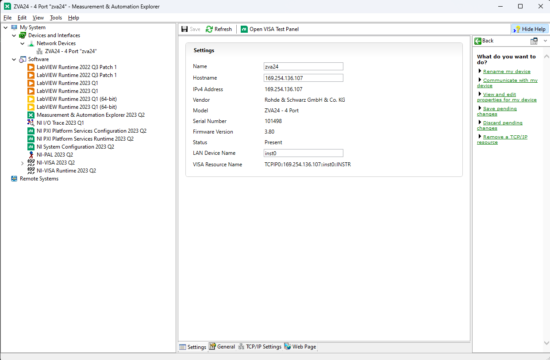Select first LabVIEW Runtime 2023 Q1 (64-bit) icon

click(x=31, y=99)
